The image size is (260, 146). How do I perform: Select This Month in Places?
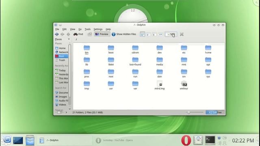tap(61, 78)
